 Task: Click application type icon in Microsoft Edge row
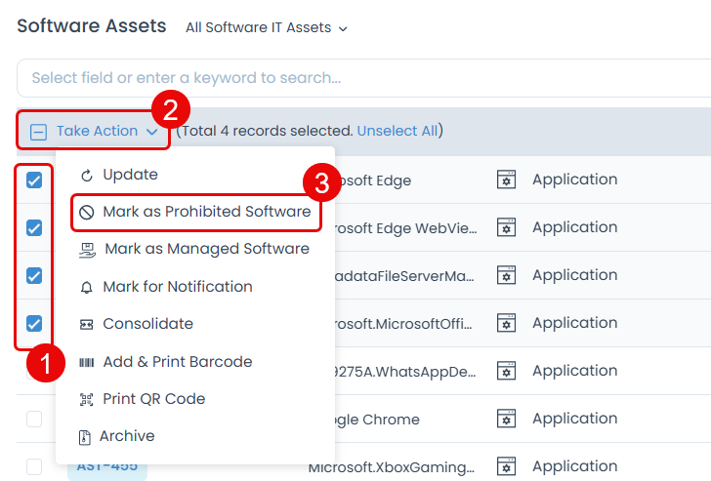(506, 180)
